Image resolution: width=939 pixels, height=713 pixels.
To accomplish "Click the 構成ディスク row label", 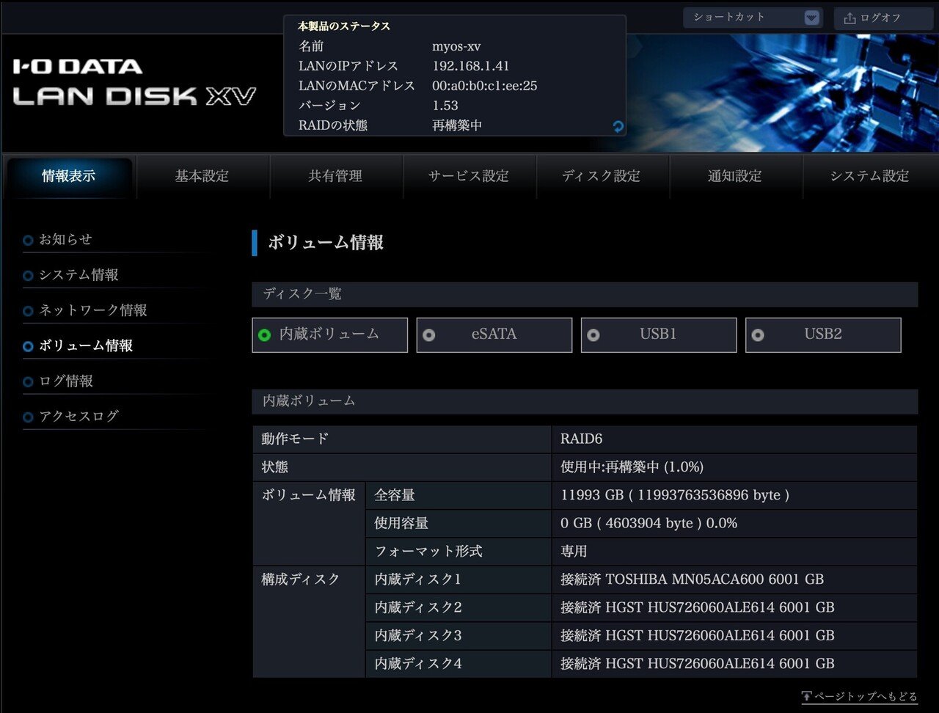I will click(301, 579).
